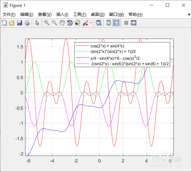Maximize the Figure 1 window
This screenshot has height=172, width=192.
coord(167,5)
